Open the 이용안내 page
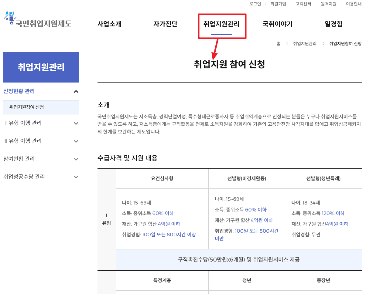The height and width of the screenshot is (294, 366). tap(353, 4)
